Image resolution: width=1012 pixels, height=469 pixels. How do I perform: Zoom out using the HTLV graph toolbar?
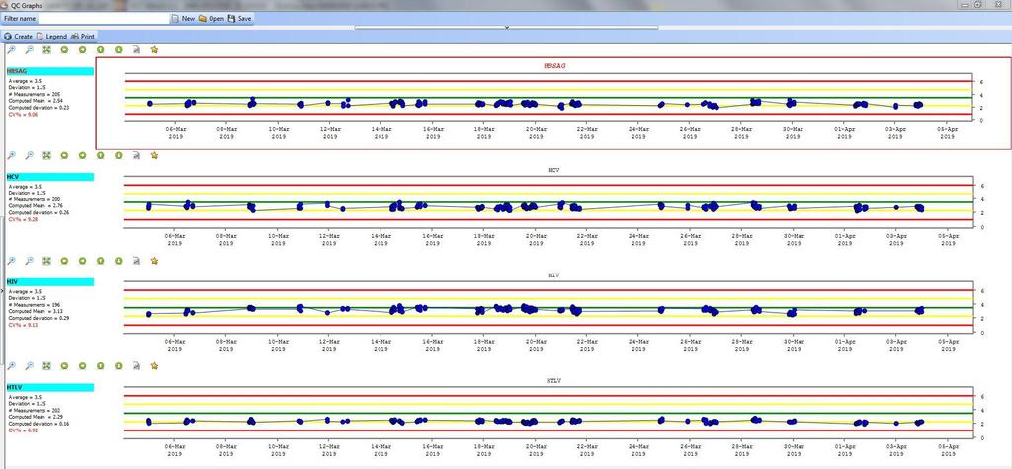29,365
